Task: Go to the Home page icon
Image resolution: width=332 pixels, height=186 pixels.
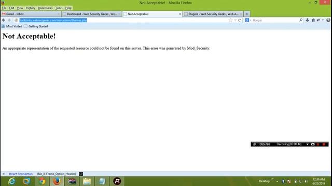Action: (x=313, y=20)
